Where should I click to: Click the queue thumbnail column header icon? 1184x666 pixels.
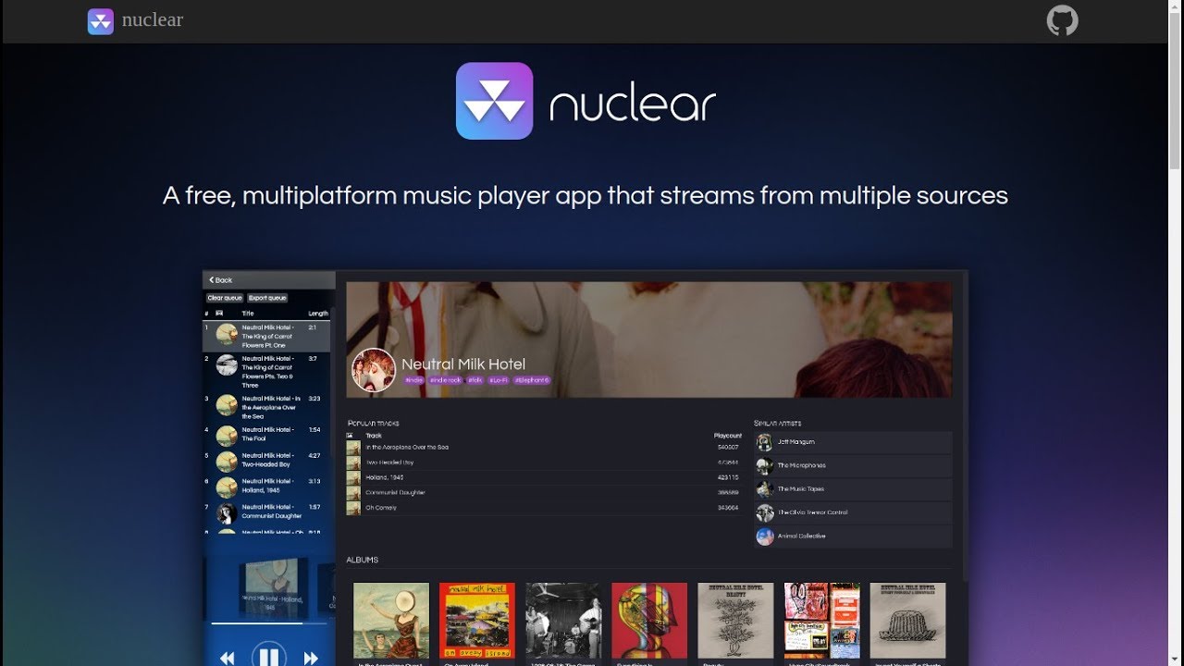[220, 314]
